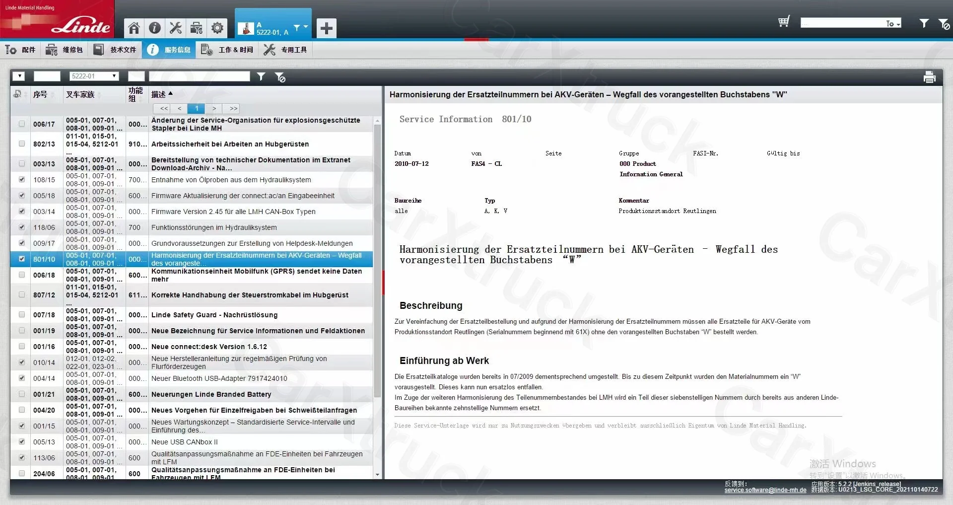The height and width of the screenshot is (505, 953).
Task: Open the 工作 & 时间 tab
Action: pyautogui.click(x=227, y=50)
